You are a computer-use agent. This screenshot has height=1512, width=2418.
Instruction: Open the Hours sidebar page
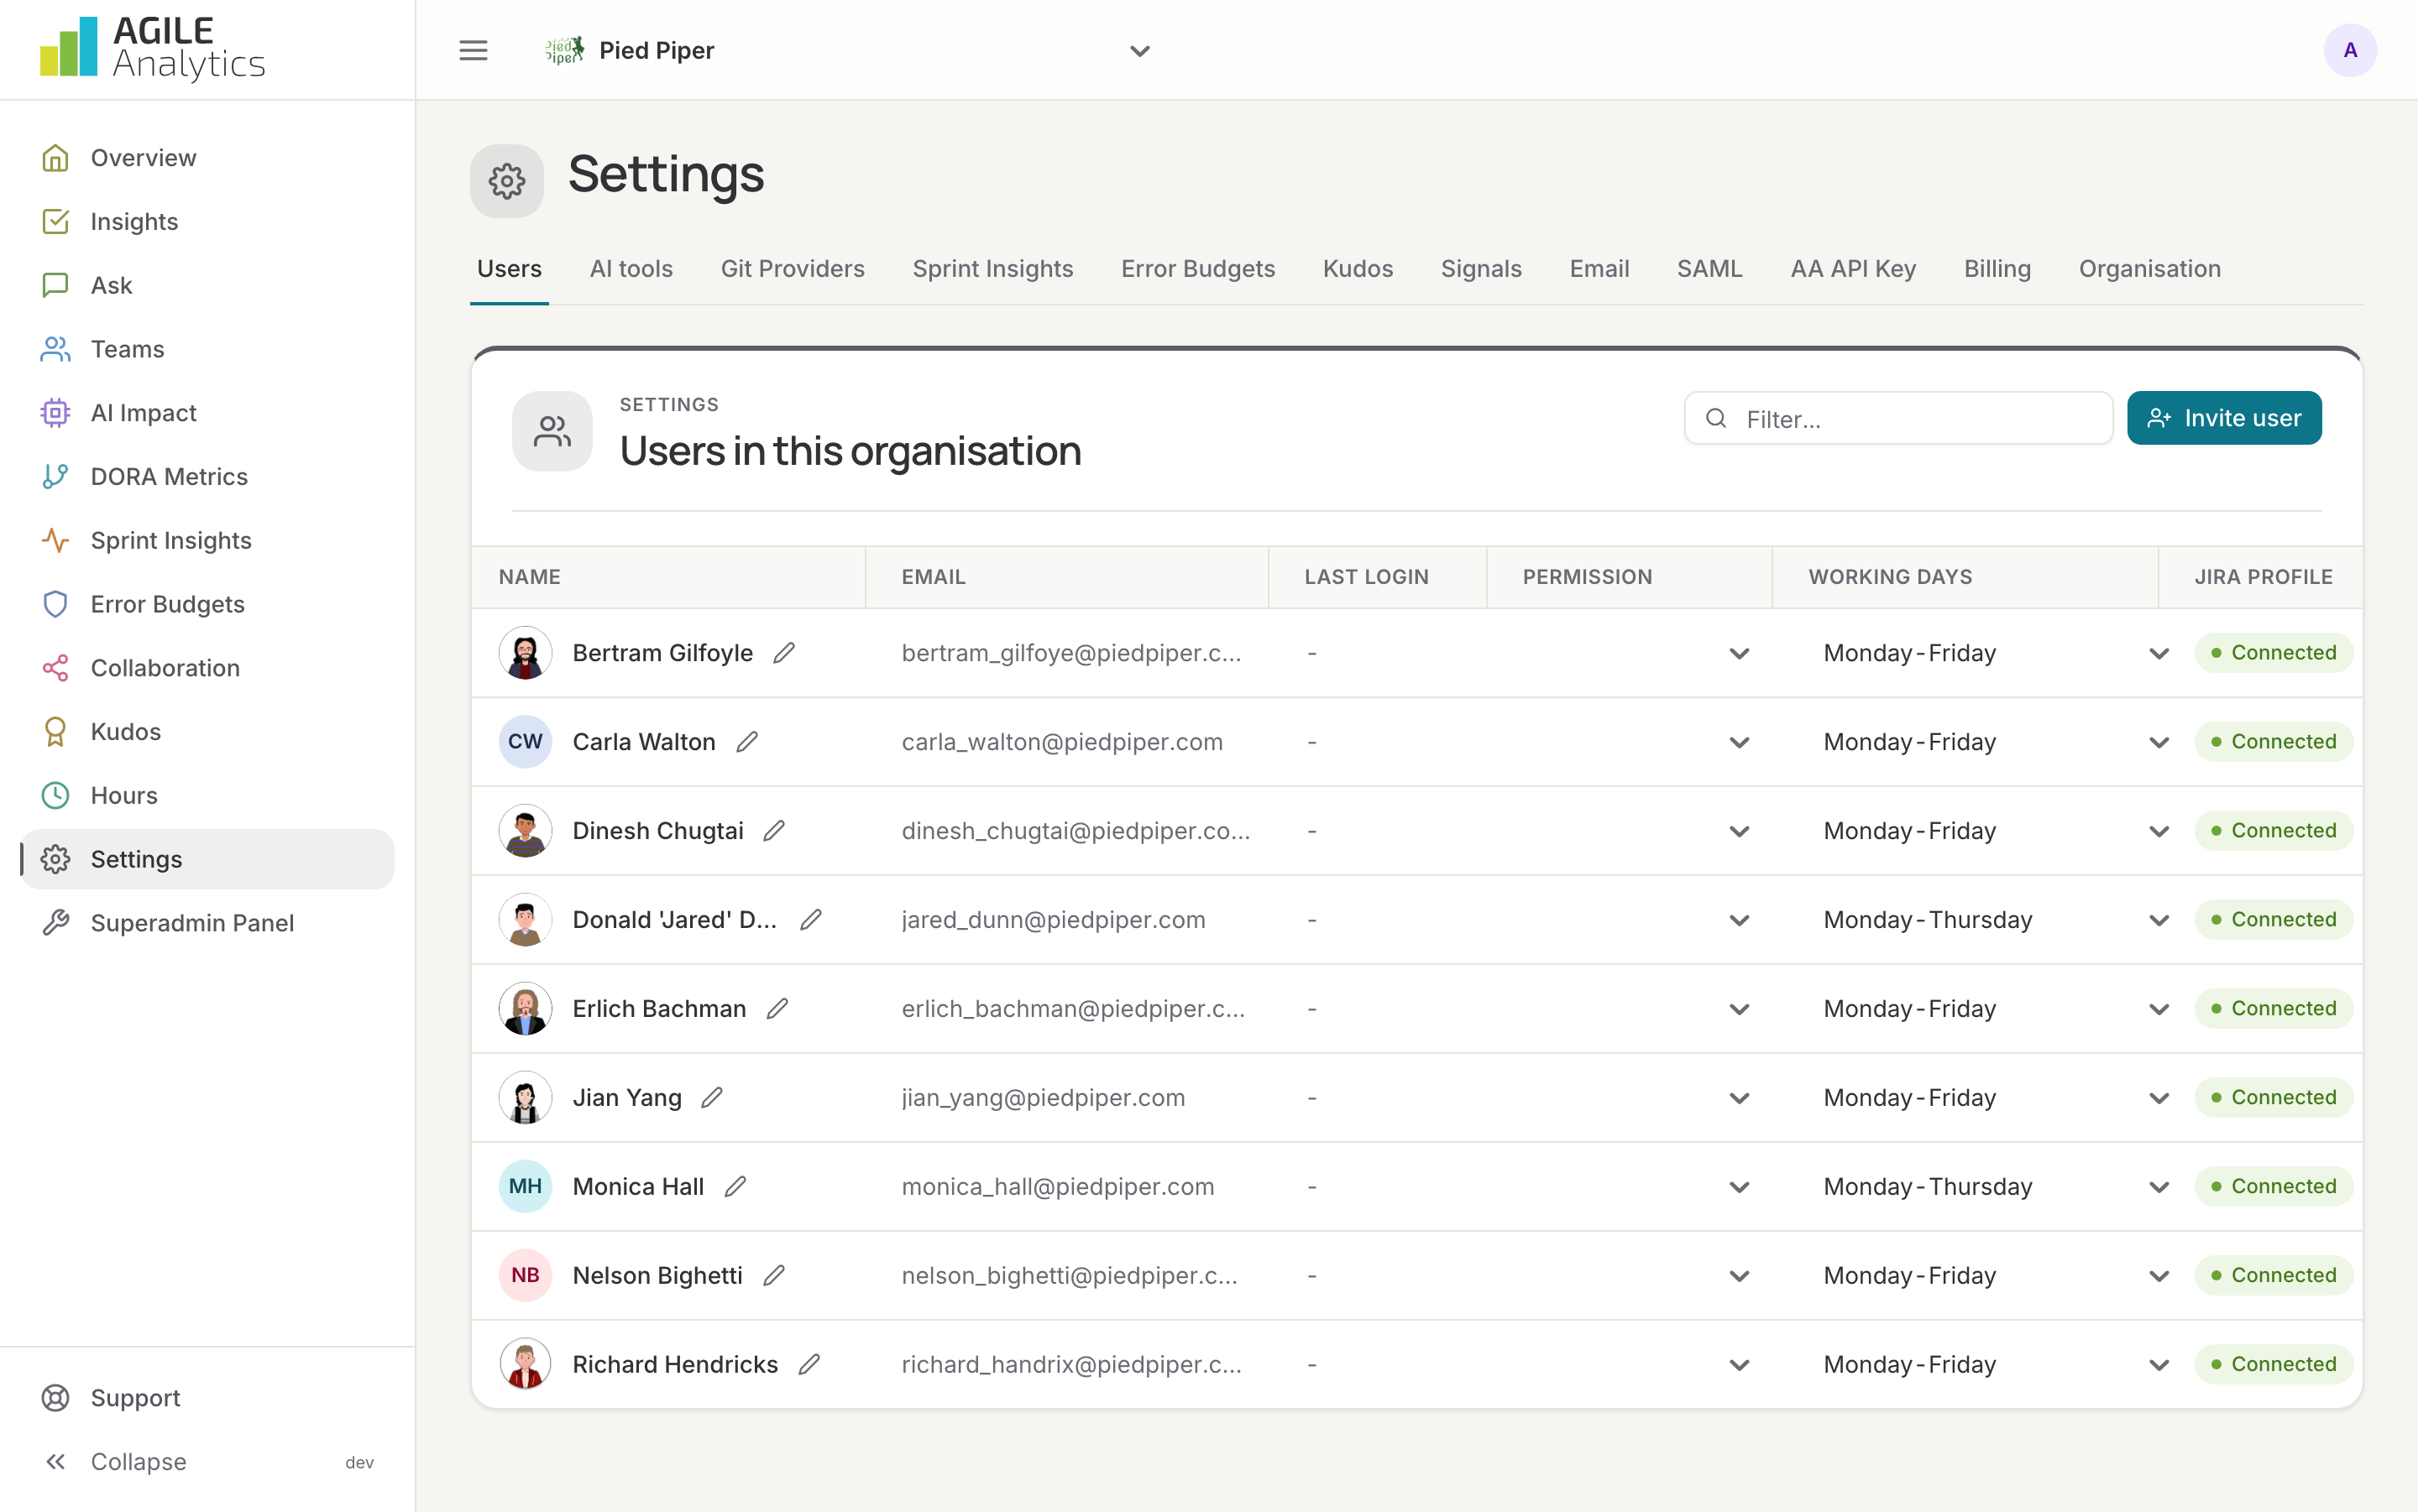pos(208,796)
